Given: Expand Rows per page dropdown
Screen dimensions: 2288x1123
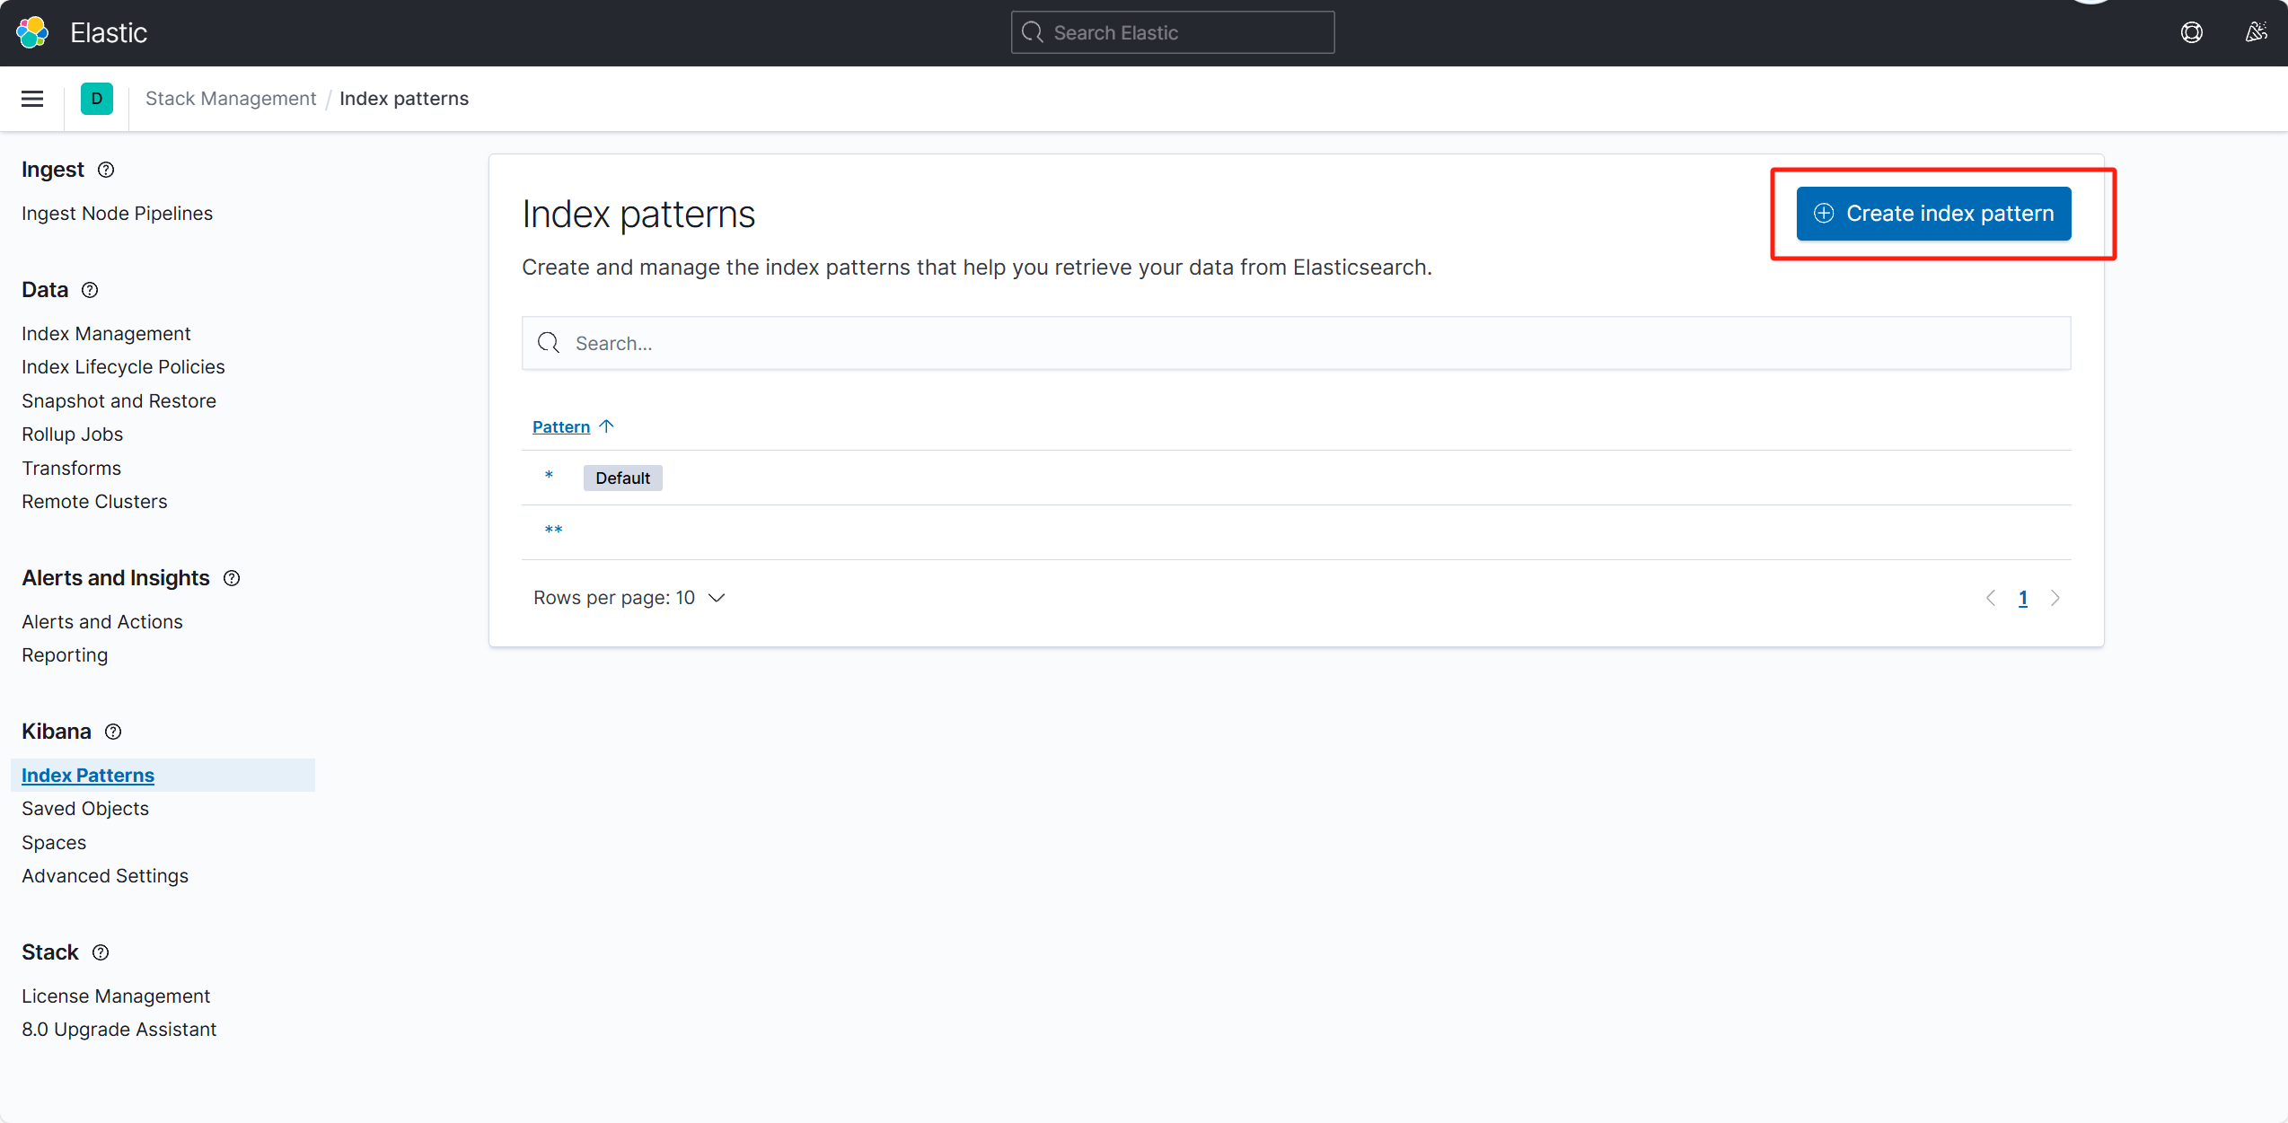Looking at the screenshot, I should tap(629, 598).
